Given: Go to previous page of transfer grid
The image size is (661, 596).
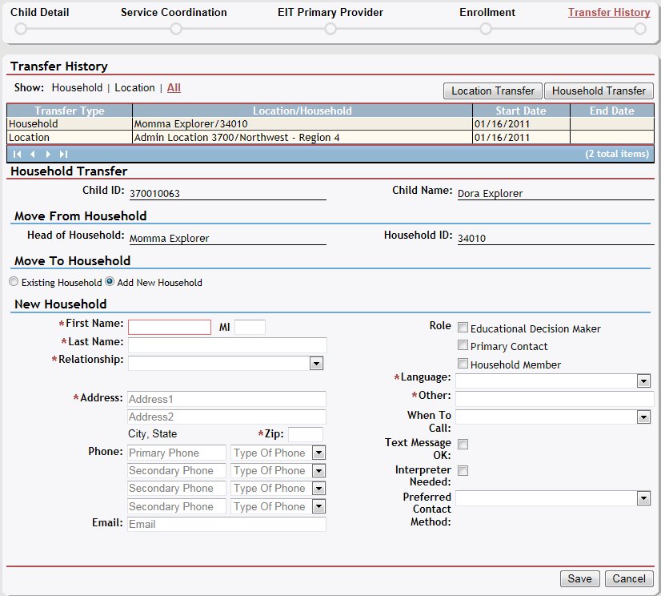Looking at the screenshot, I should pos(33,153).
